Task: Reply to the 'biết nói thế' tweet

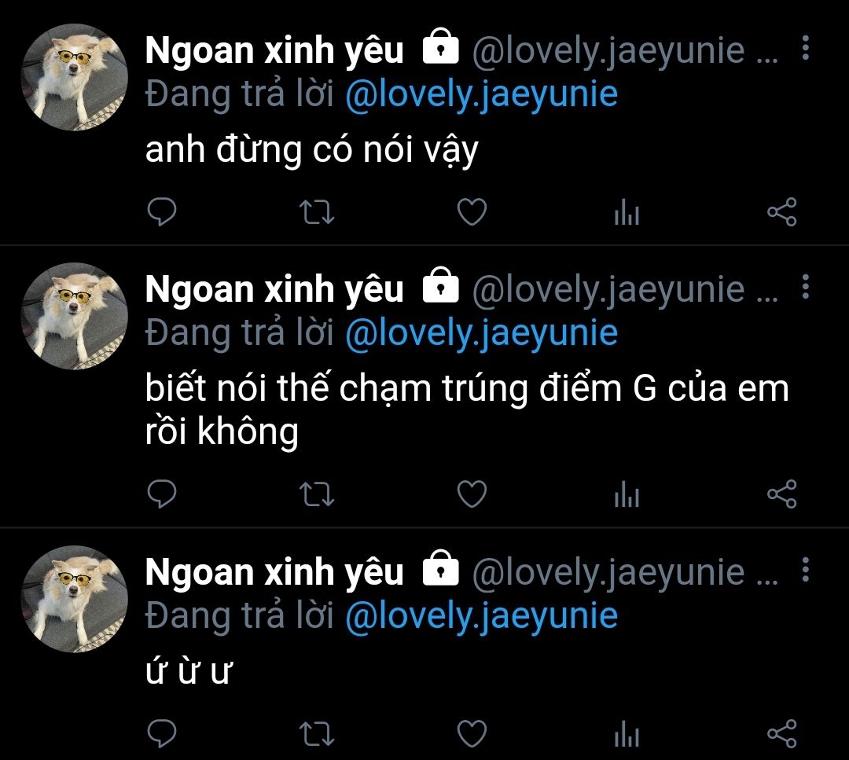Action: (x=162, y=494)
